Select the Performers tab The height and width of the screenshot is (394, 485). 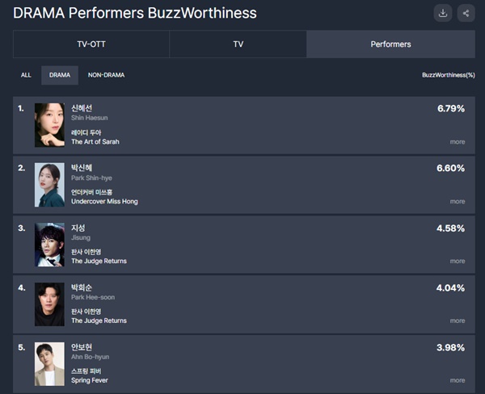[x=390, y=44]
